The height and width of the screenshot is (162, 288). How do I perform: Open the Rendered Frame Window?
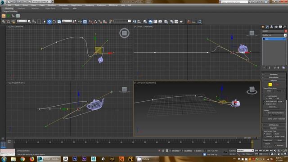click(176, 22)
